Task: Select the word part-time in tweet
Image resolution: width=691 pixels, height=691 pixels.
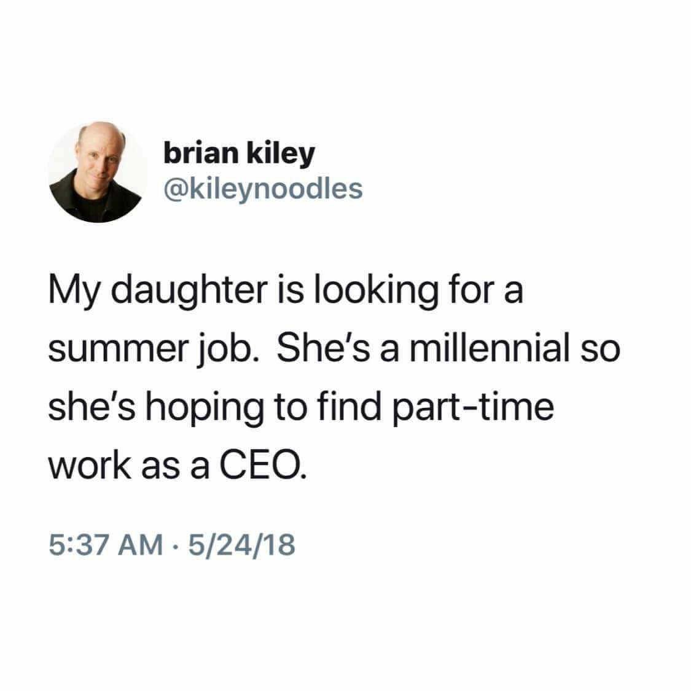Action: (472, 408)
